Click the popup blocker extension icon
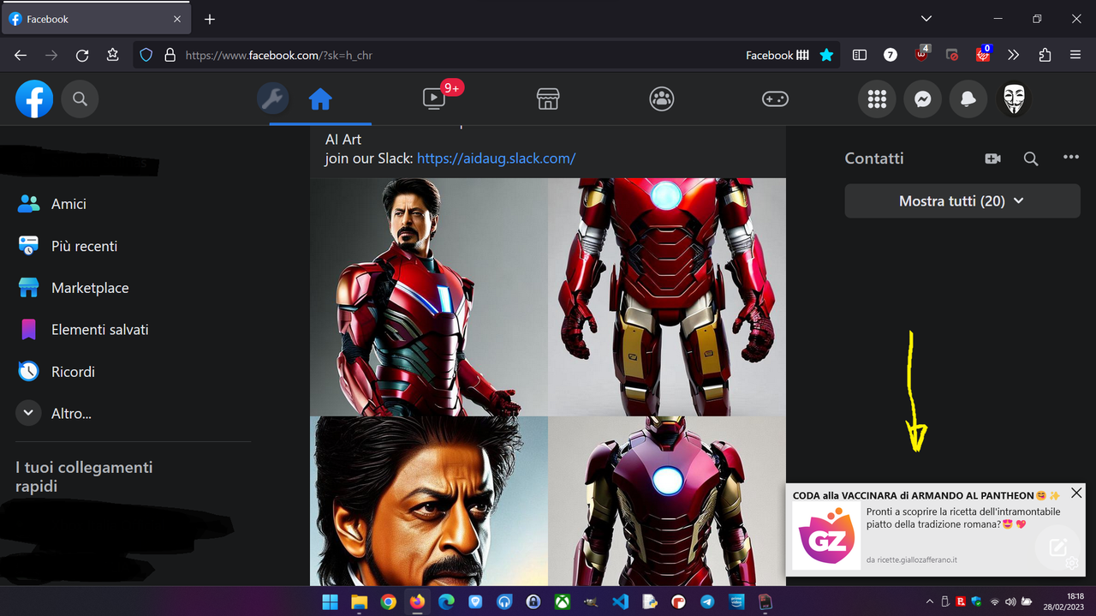 click(x=952, y=55)
